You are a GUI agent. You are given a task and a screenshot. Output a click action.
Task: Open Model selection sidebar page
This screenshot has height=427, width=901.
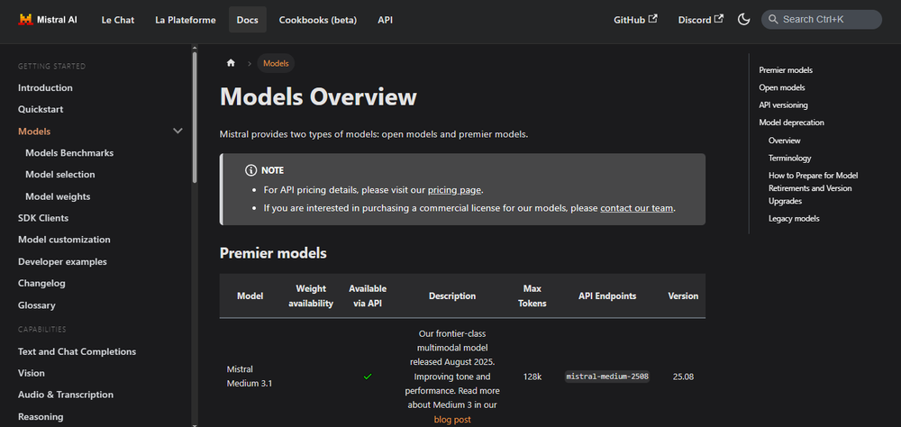60,174
